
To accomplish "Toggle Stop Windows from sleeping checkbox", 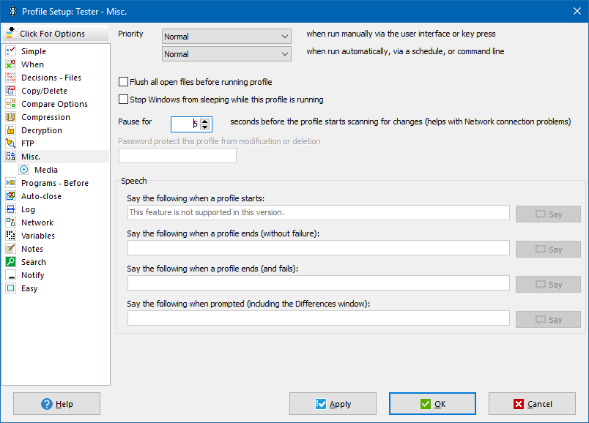I will coord(123,100).
